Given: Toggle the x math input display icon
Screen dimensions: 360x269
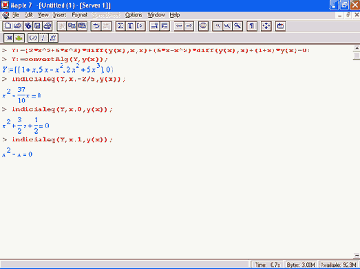Looking at the screenshot, I should 9,38.
